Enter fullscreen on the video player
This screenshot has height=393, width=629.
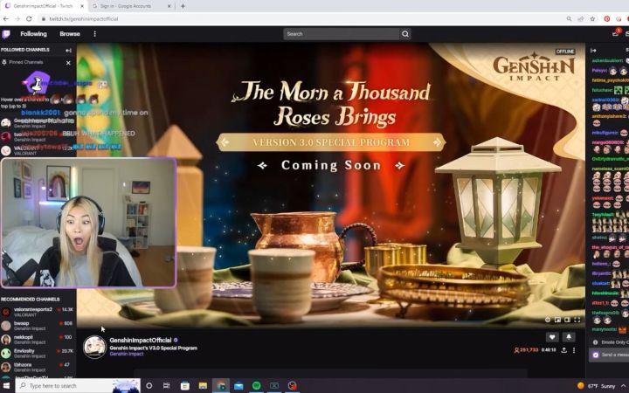pyautogui.click(x=577, y=320)
